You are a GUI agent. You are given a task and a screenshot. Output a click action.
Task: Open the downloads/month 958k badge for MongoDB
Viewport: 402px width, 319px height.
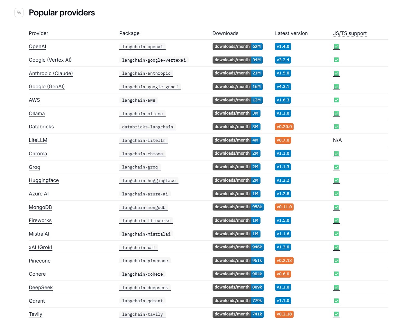238,207
